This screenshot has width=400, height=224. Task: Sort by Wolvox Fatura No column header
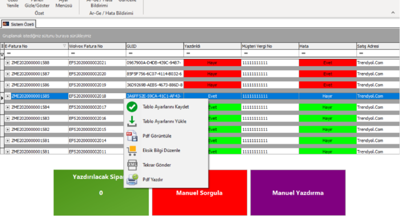[97, 46]
